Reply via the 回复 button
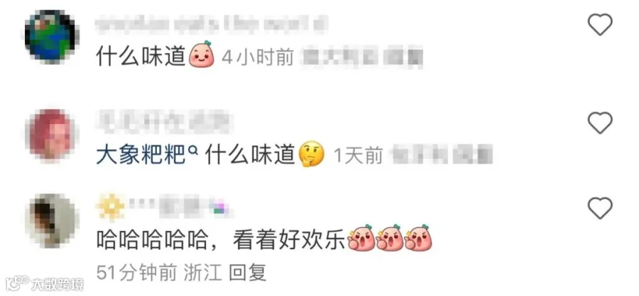This screenshot has width=639, height=296. pyautogui.click(x=247, y=272)
